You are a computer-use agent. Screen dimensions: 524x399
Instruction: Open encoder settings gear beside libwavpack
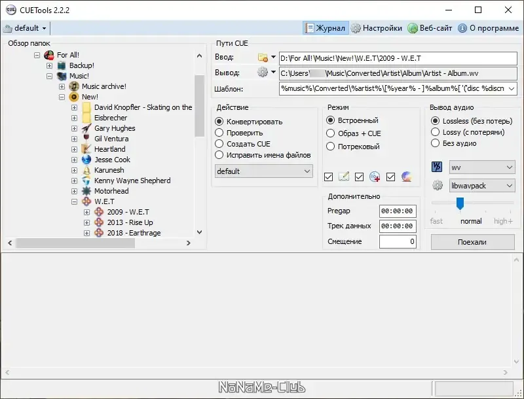(438, 185)
